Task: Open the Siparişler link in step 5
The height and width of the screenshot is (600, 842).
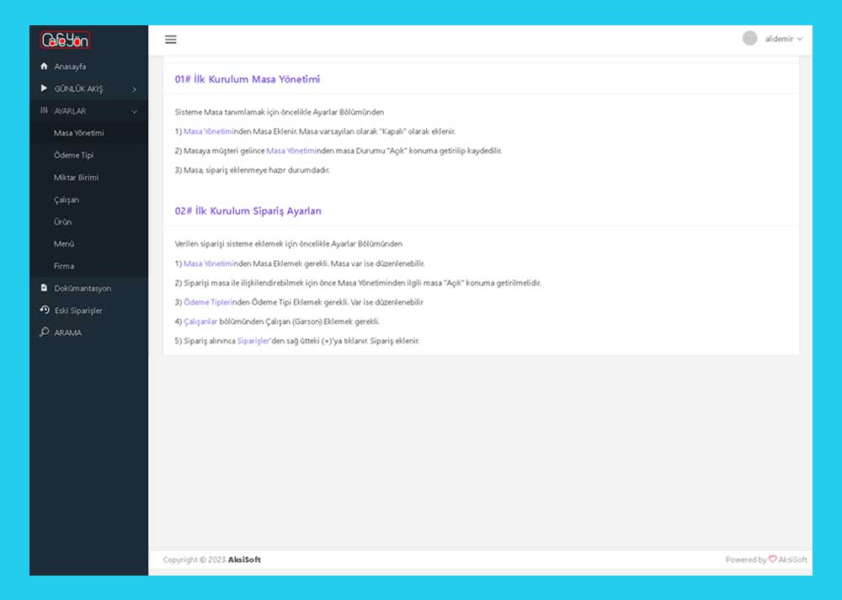Action: [252, 341]
